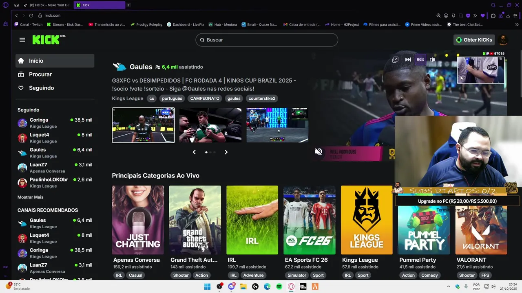522x293 pixels.
Task: Open PaulinhoLOKObr channel in Seguindo list
Action: pyautogui.click(x=55, y=183)
